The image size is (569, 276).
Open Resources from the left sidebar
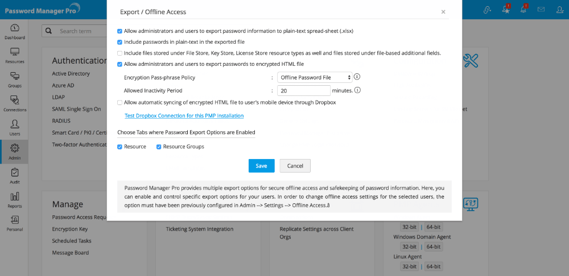point(15,56)
